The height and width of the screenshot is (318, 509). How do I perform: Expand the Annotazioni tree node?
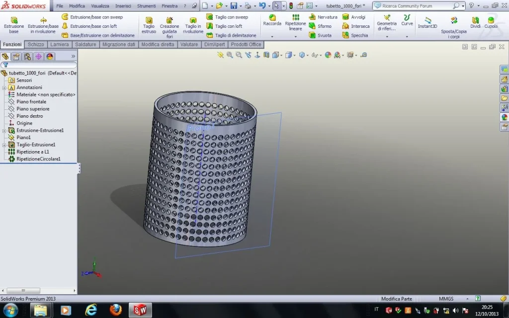pos(4,87)
